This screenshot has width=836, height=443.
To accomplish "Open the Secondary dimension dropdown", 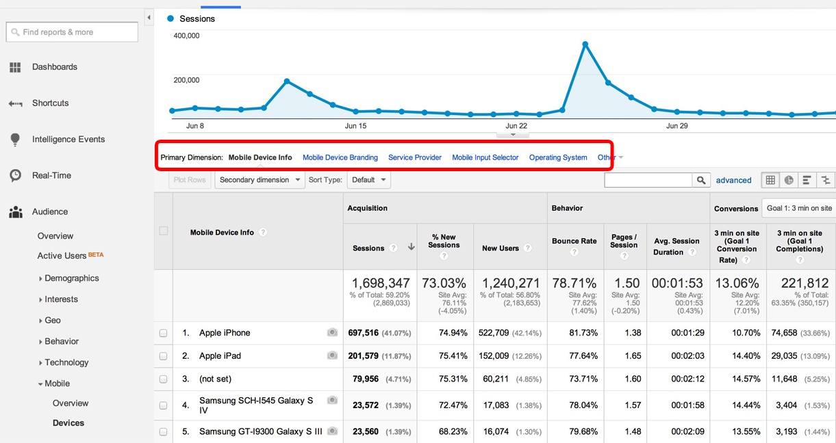I will pos(260,180).
